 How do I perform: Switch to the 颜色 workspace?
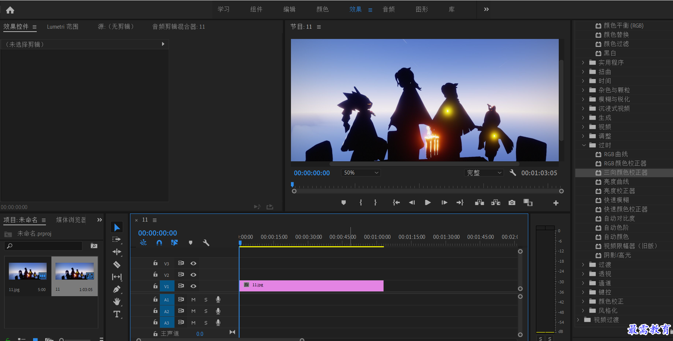(x=323, y=9)
